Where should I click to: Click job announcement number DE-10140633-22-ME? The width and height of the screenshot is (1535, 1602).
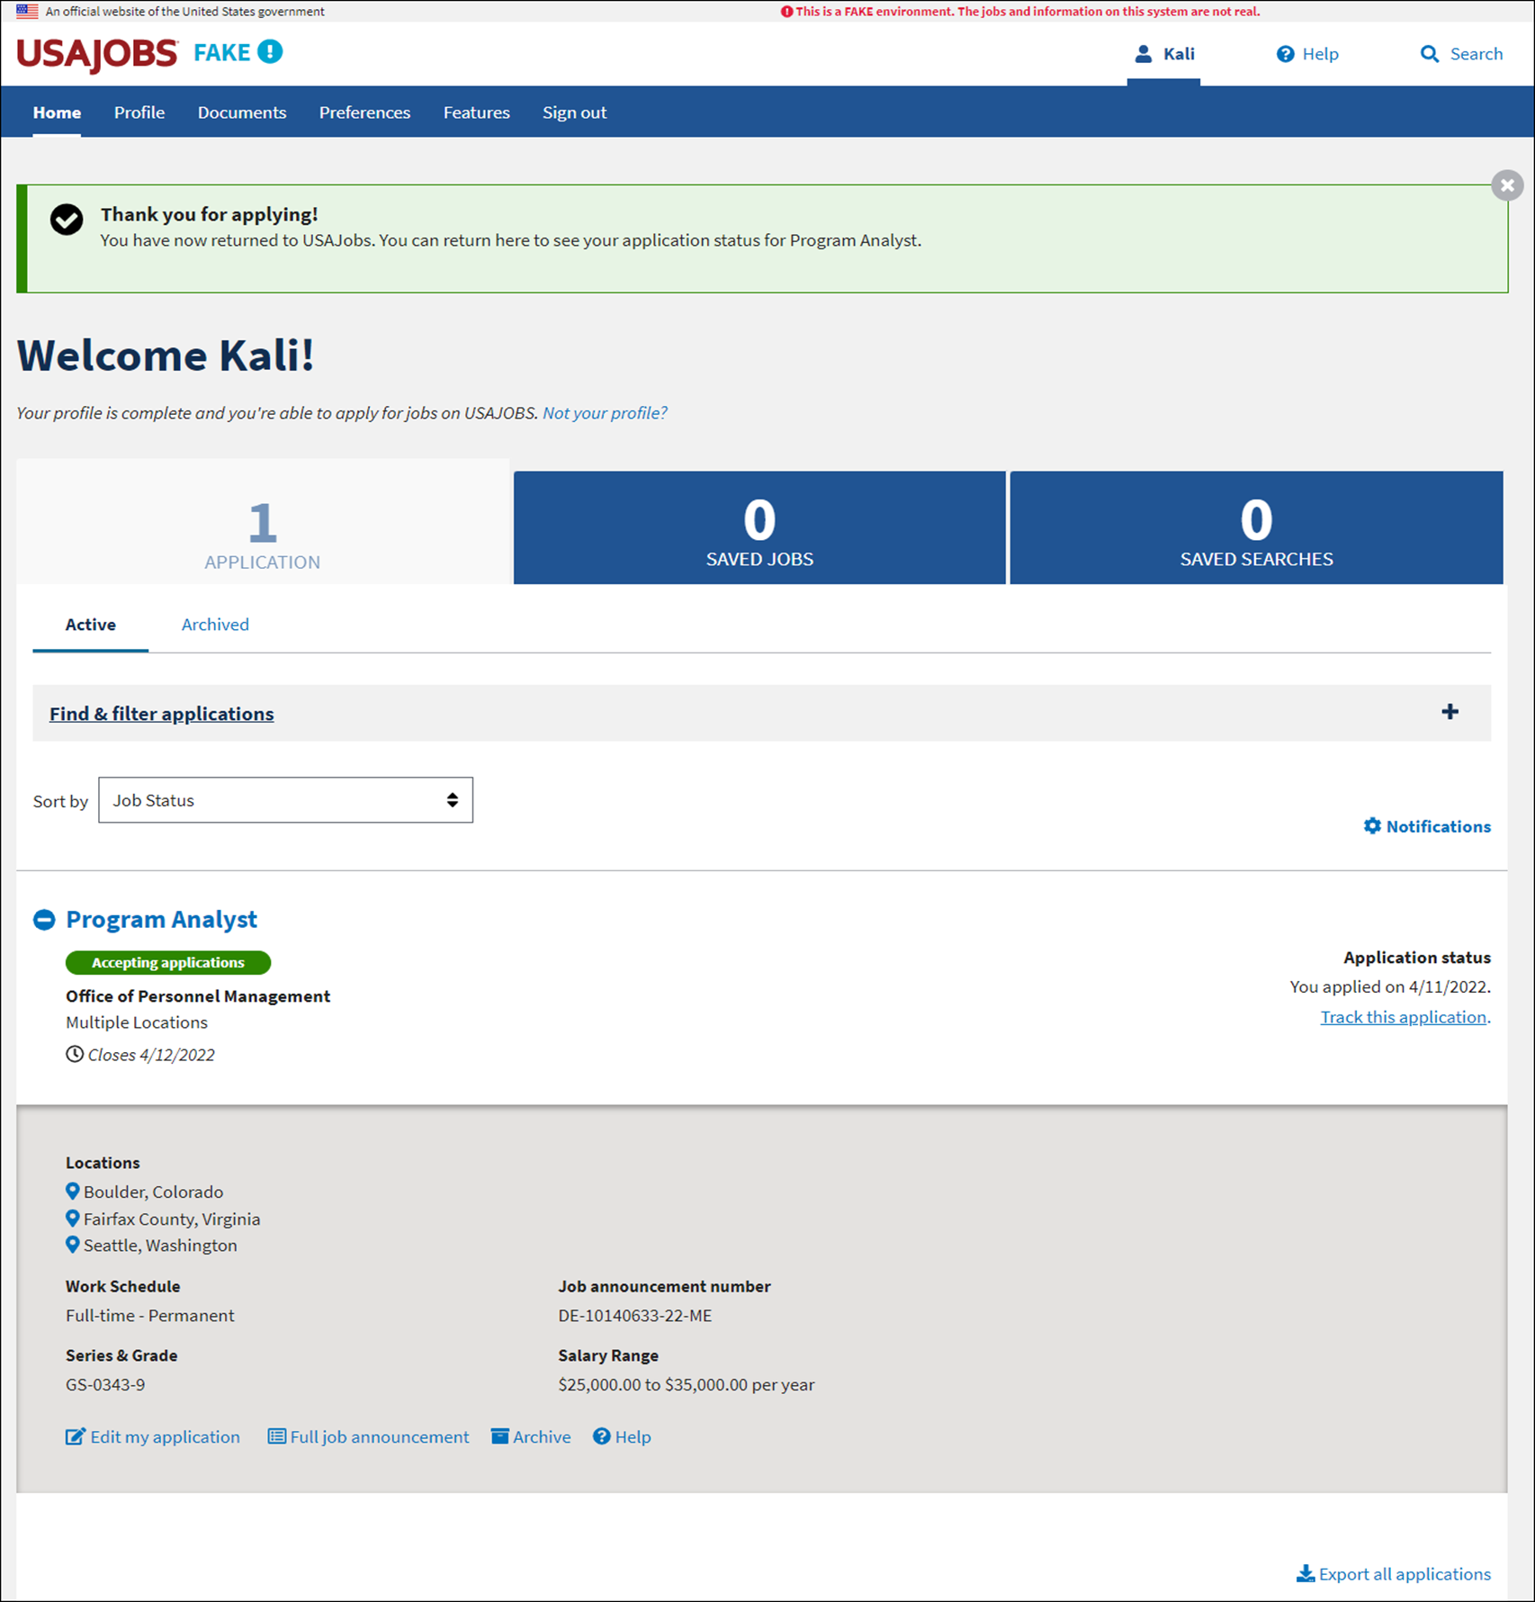[635, 1316]
